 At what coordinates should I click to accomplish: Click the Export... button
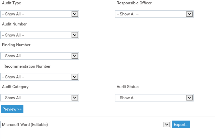coord(181,125)
